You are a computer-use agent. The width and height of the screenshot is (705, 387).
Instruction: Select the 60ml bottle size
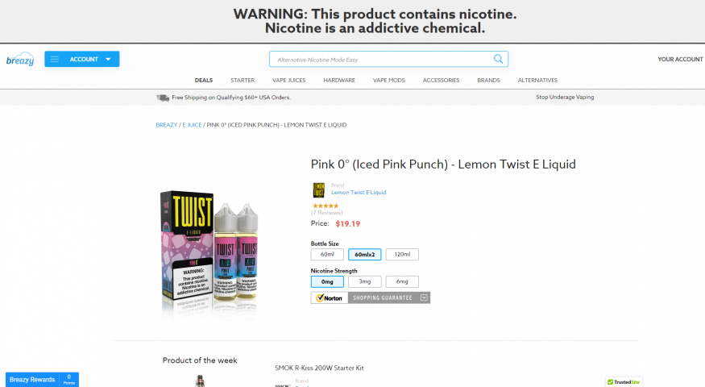[x=327, y=254]
